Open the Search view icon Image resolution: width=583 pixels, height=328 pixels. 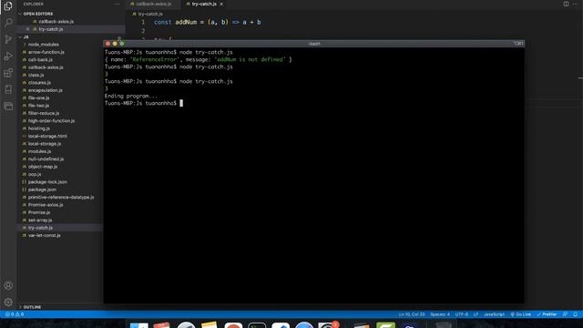(x=8, y=23)
